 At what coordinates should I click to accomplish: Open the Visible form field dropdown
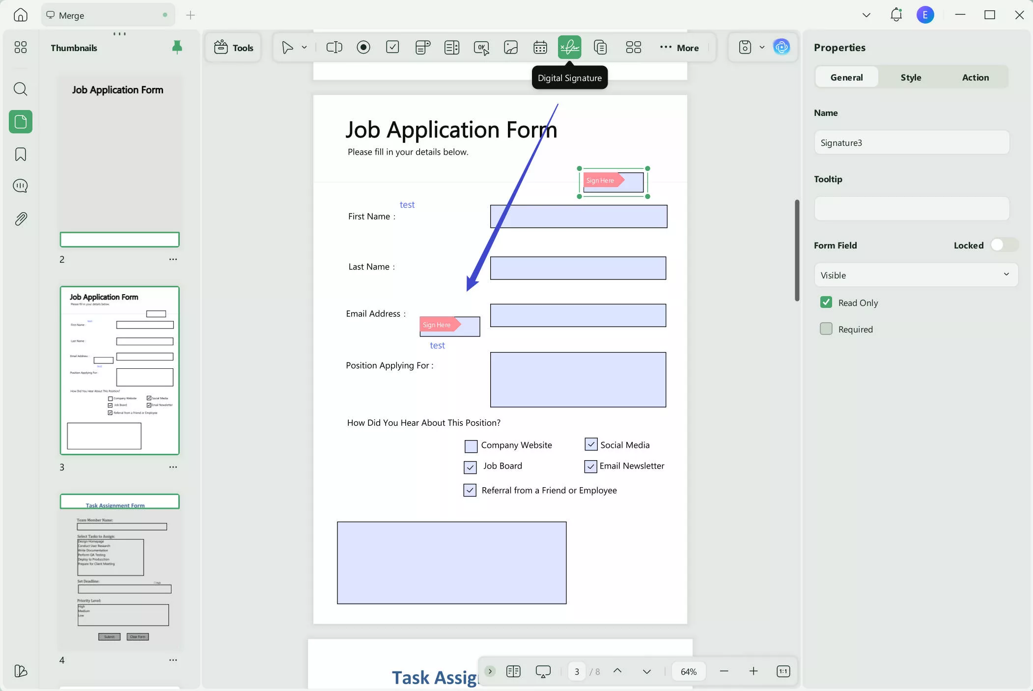coord(916,275)
